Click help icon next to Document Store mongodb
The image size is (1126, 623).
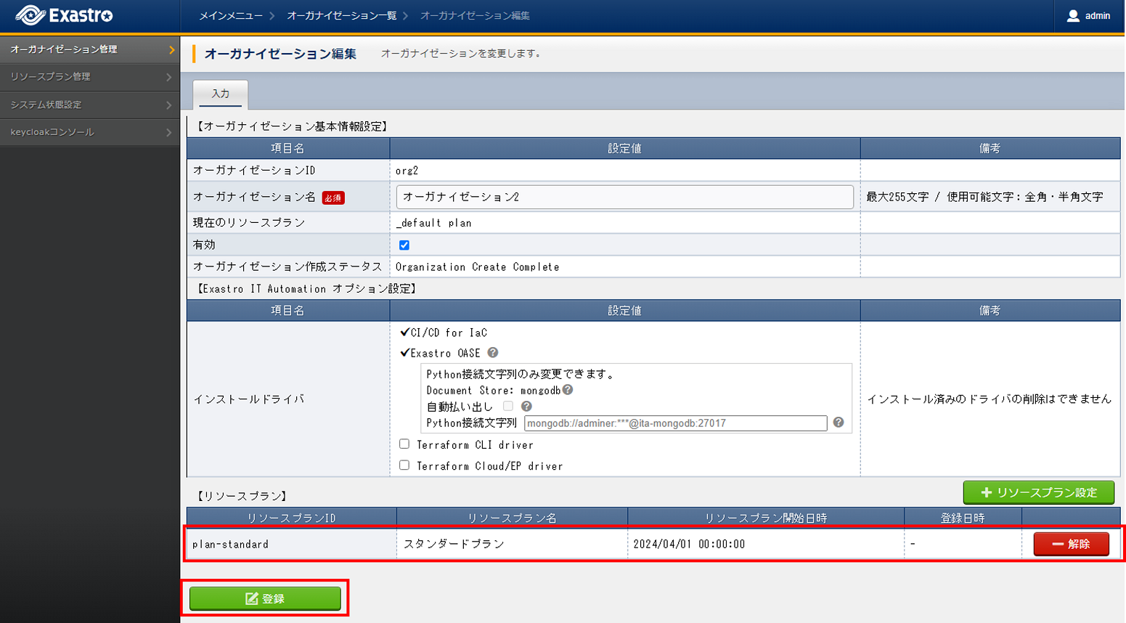pos(568,390)
